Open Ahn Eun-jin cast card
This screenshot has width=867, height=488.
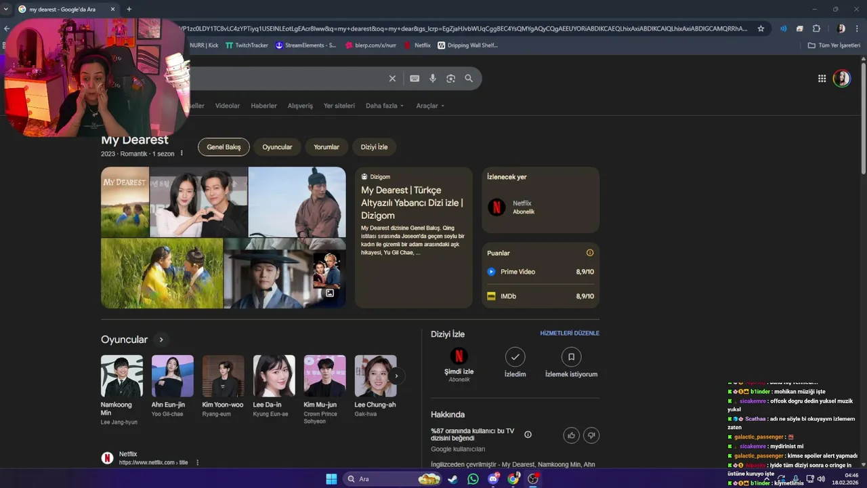pyautogui.click(x=172, y=386)
